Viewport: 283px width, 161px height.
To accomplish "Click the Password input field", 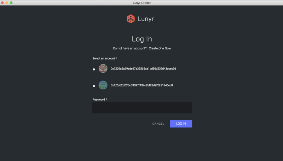I will (x=142, y=108).
